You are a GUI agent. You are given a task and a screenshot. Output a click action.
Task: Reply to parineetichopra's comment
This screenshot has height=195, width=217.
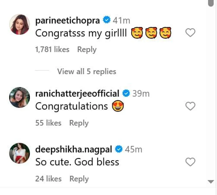(87, 50)
